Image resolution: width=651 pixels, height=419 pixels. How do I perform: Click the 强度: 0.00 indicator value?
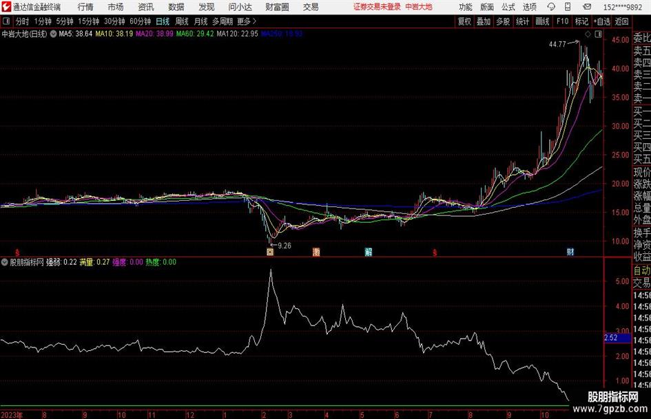(127, 262)
